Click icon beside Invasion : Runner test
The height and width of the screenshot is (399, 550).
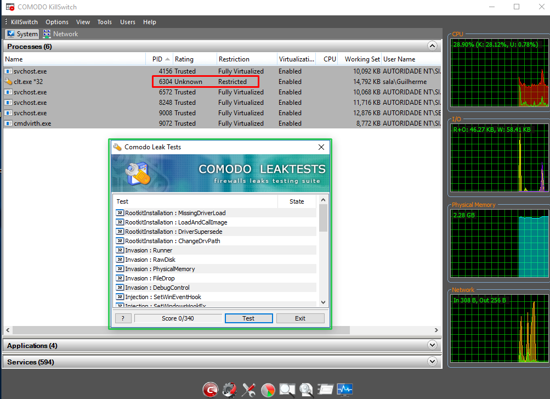click(120, 250)
